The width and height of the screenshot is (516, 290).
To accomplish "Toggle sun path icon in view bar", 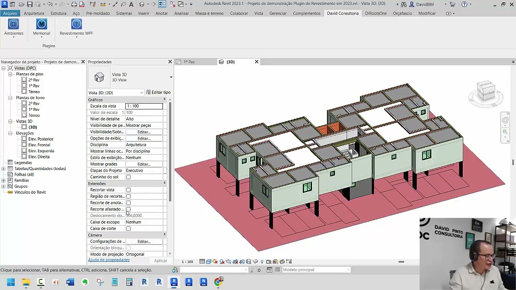I will (x=215, y=262).
